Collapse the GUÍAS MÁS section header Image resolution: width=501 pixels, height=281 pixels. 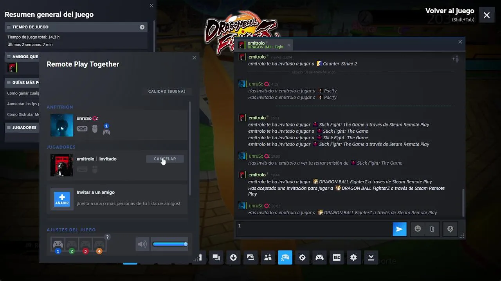tap(22, 82)
